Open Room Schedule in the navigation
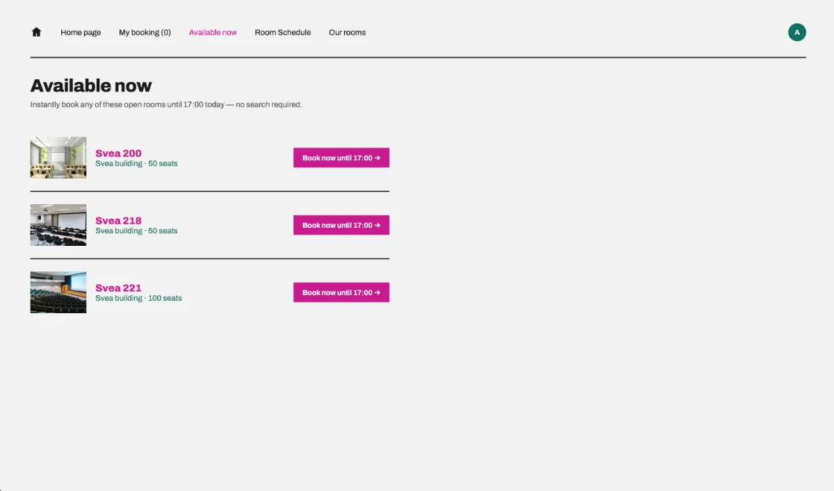This screenshot has height=491, width=834. [x=283, y=32]
